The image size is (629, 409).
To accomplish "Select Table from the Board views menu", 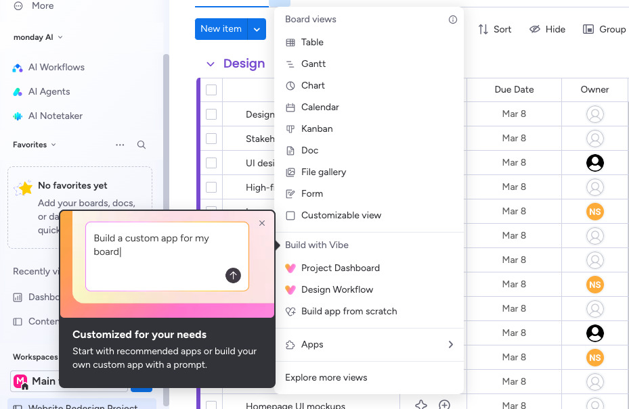I will tap(311, 42).
